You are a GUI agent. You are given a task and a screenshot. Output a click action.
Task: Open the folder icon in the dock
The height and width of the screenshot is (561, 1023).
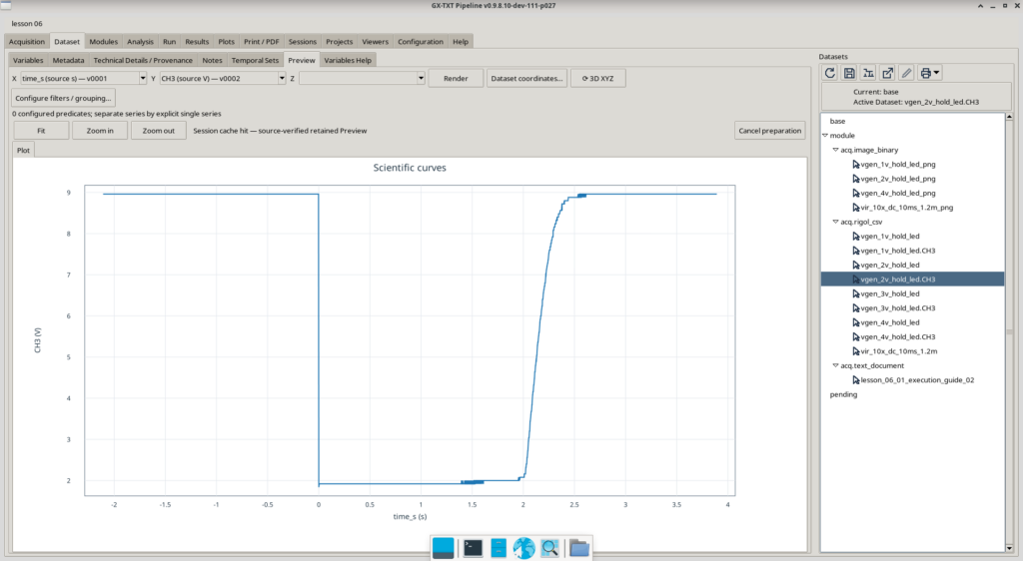578,548
